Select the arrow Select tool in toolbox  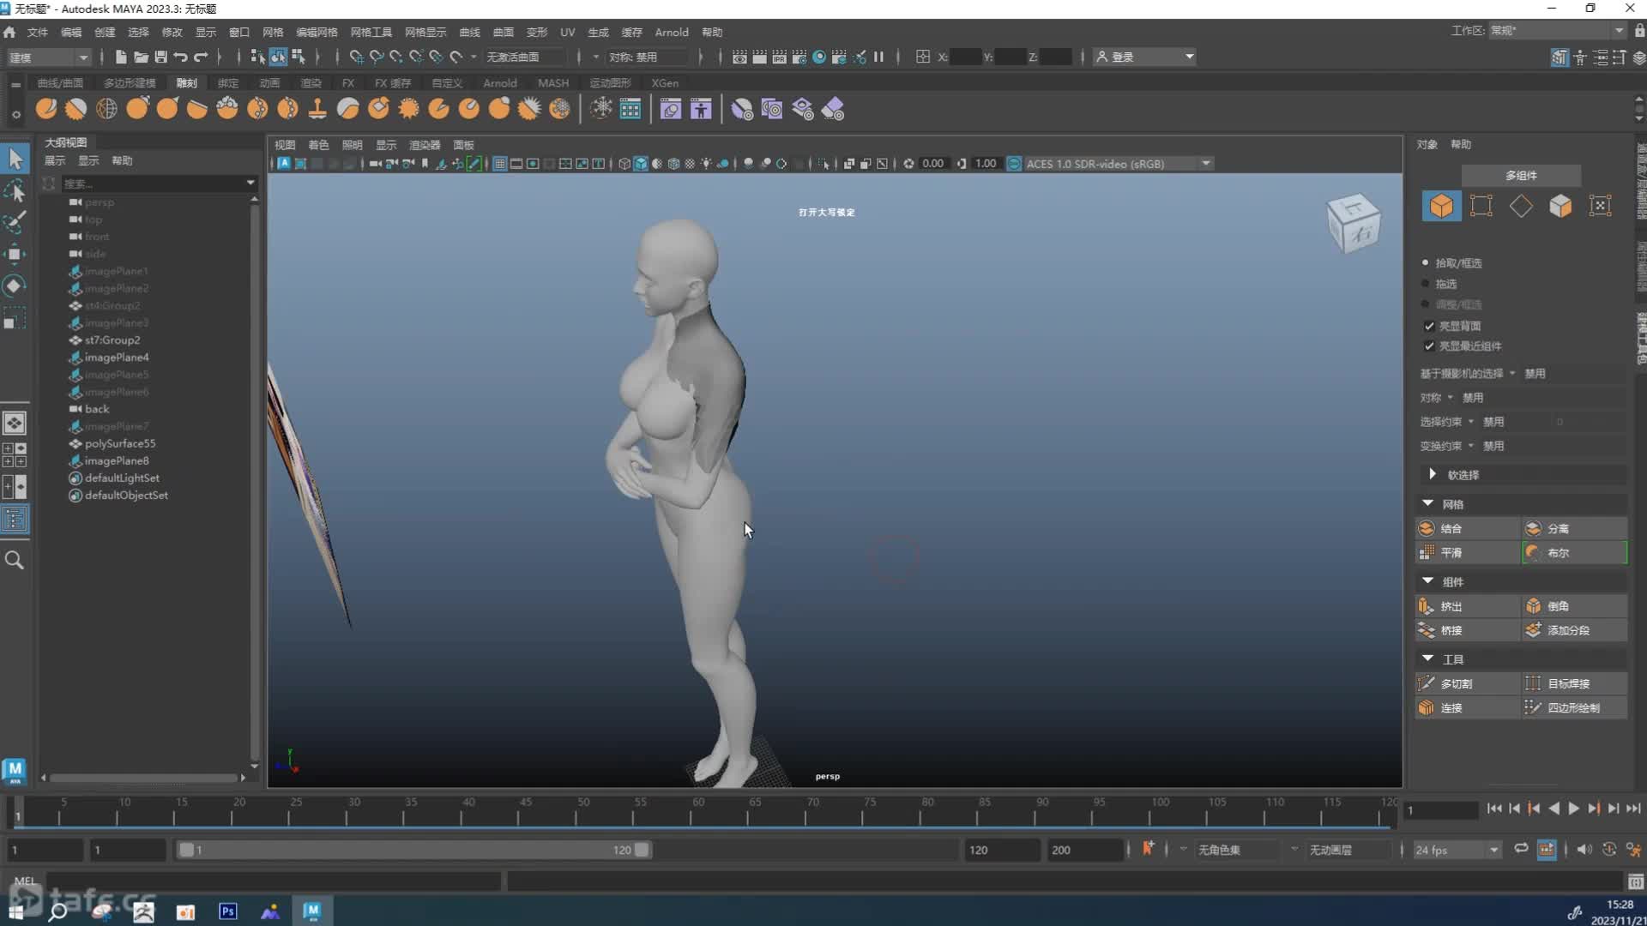pyautogui.click(x=15, y=159)
